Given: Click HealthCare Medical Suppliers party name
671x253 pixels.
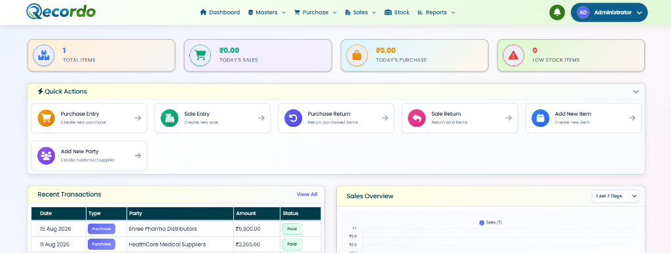Looking at the screenshot, I should pyautogui.click(x=167, y=245).
